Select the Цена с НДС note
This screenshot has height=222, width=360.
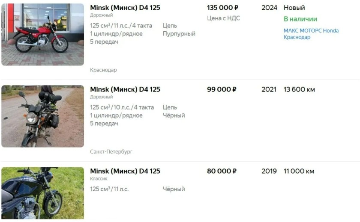pos(223,18)
